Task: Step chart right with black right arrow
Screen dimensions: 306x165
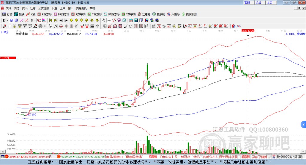Action: click(x=66, y=20)
